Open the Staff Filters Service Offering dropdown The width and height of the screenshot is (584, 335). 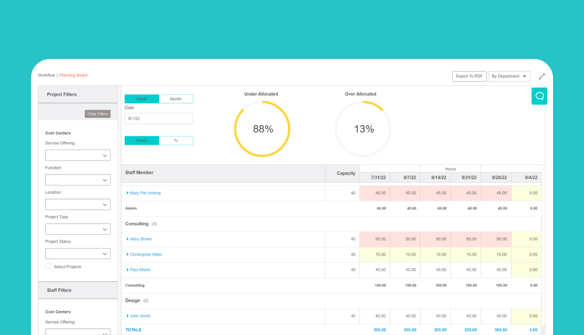[x=78, y=331]
